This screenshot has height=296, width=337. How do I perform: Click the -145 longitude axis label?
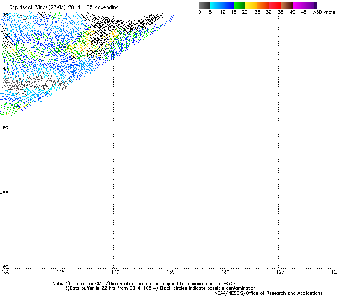click(x=59, y=272)
